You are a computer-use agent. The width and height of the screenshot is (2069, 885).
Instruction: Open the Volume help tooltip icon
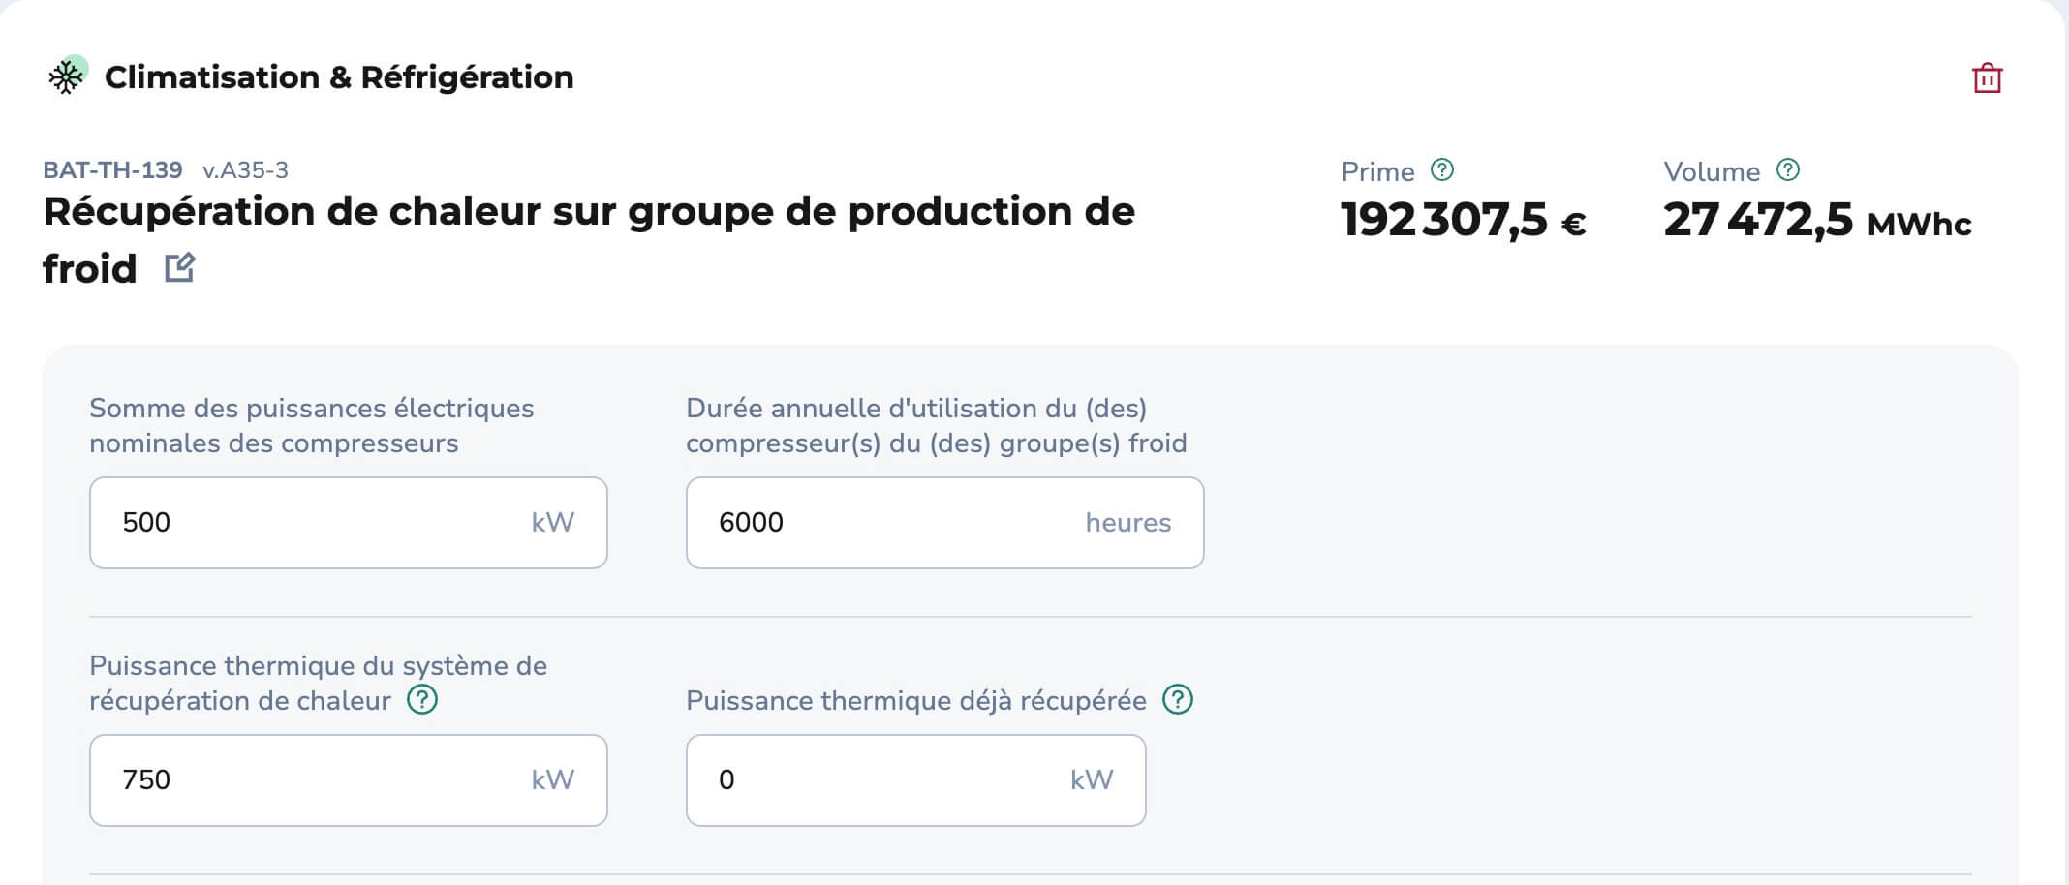coord(1788,170)
